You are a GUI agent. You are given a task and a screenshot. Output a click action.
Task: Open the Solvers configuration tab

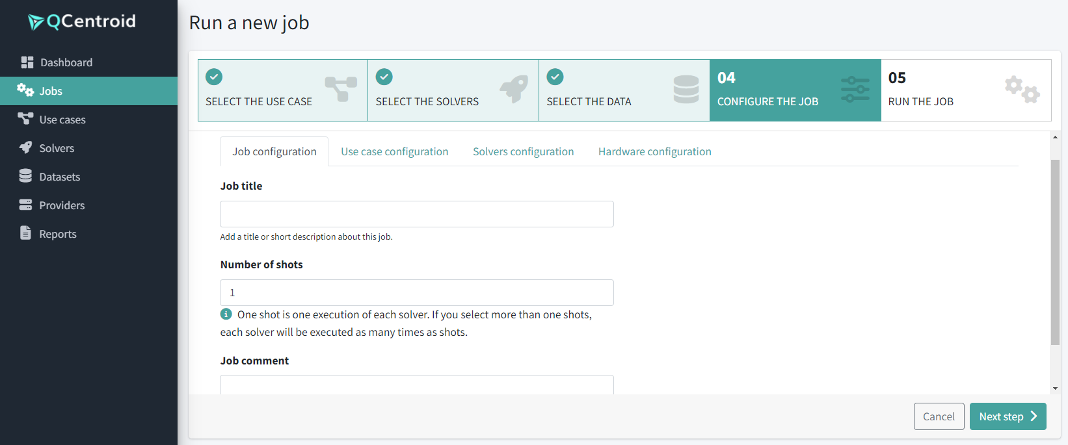pos(523,151)
